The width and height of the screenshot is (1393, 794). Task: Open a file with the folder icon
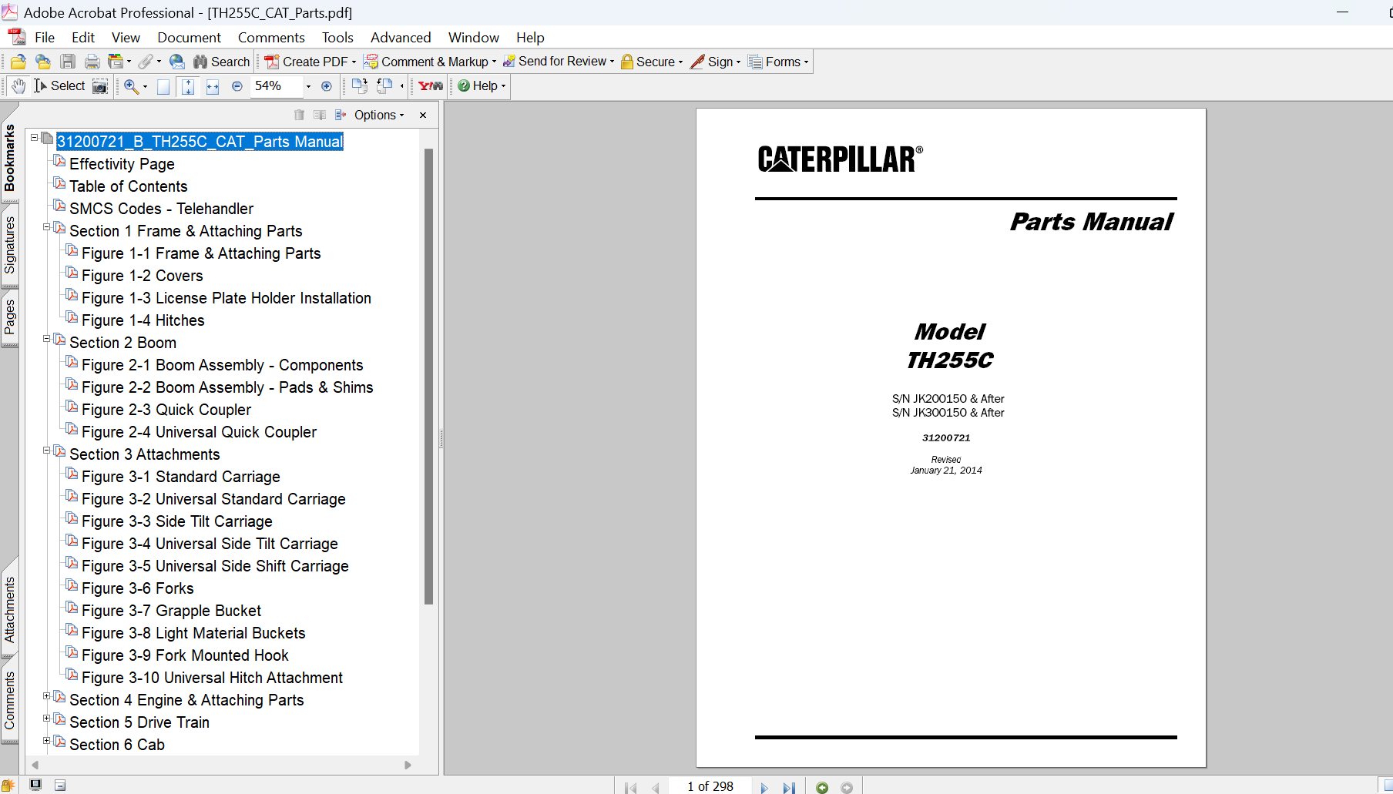click(x=18, y=62)
